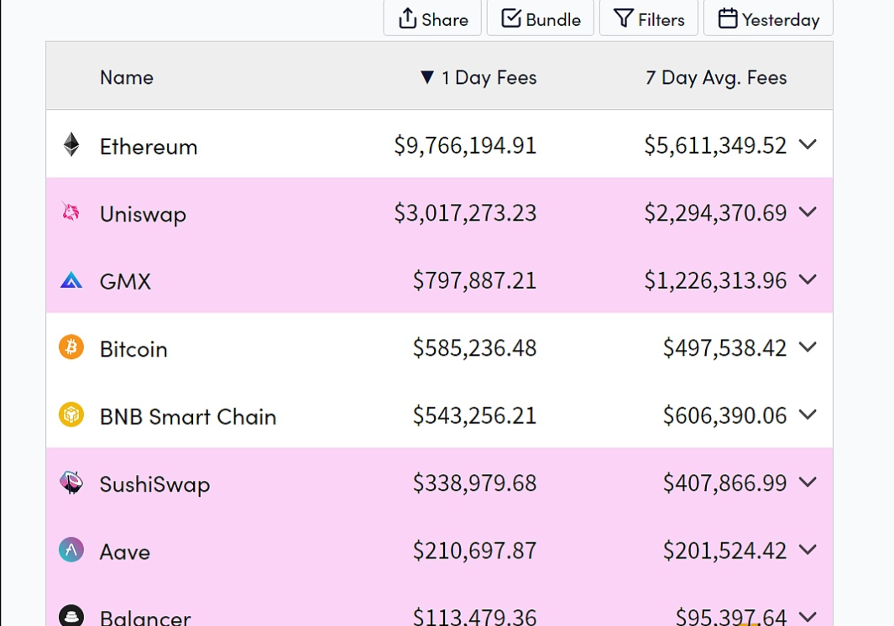Image resolution: width=894 pixels, height=626 pixels.
Task: Expand the GMX row chevron
Action: click(x=808, y=279)
